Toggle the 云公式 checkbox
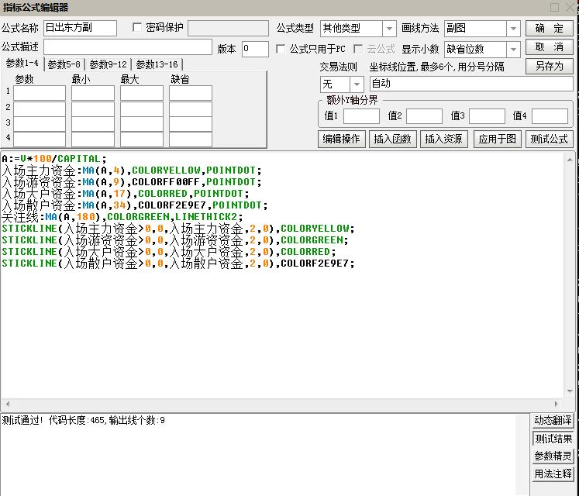Viewport: 579px width, 496px height. [x=358, y=49]
